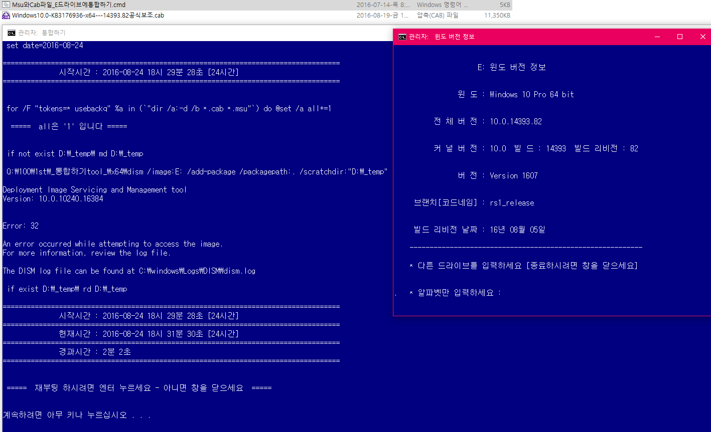Click 'E: 윈도 버전 정보' heading

click(511, 68)
